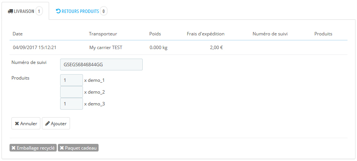Select the quantity field for demo_1
357x161 pixels.
[72, 80]
